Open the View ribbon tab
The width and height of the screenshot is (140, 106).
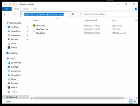click(x=35, y=9)
